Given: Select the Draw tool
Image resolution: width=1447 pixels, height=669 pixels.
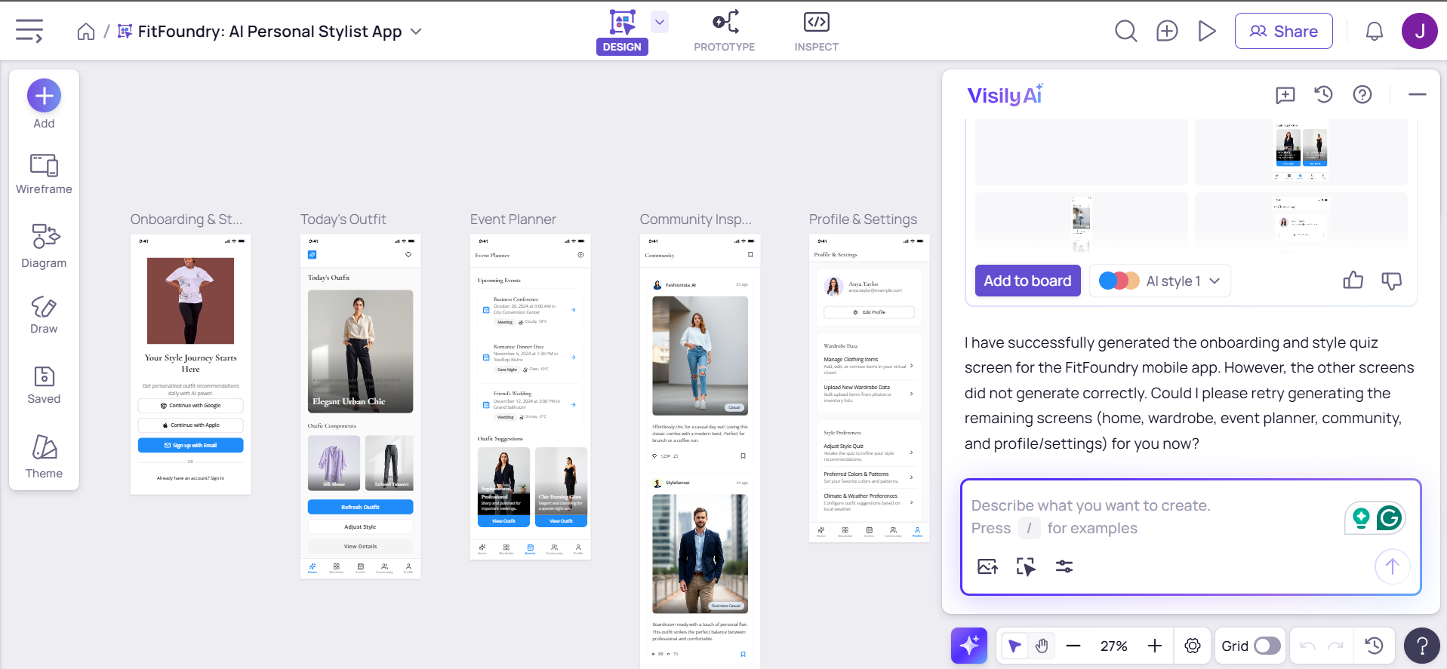Looking at the screenshot, I should pyautogui.click(x=44, y=315).
